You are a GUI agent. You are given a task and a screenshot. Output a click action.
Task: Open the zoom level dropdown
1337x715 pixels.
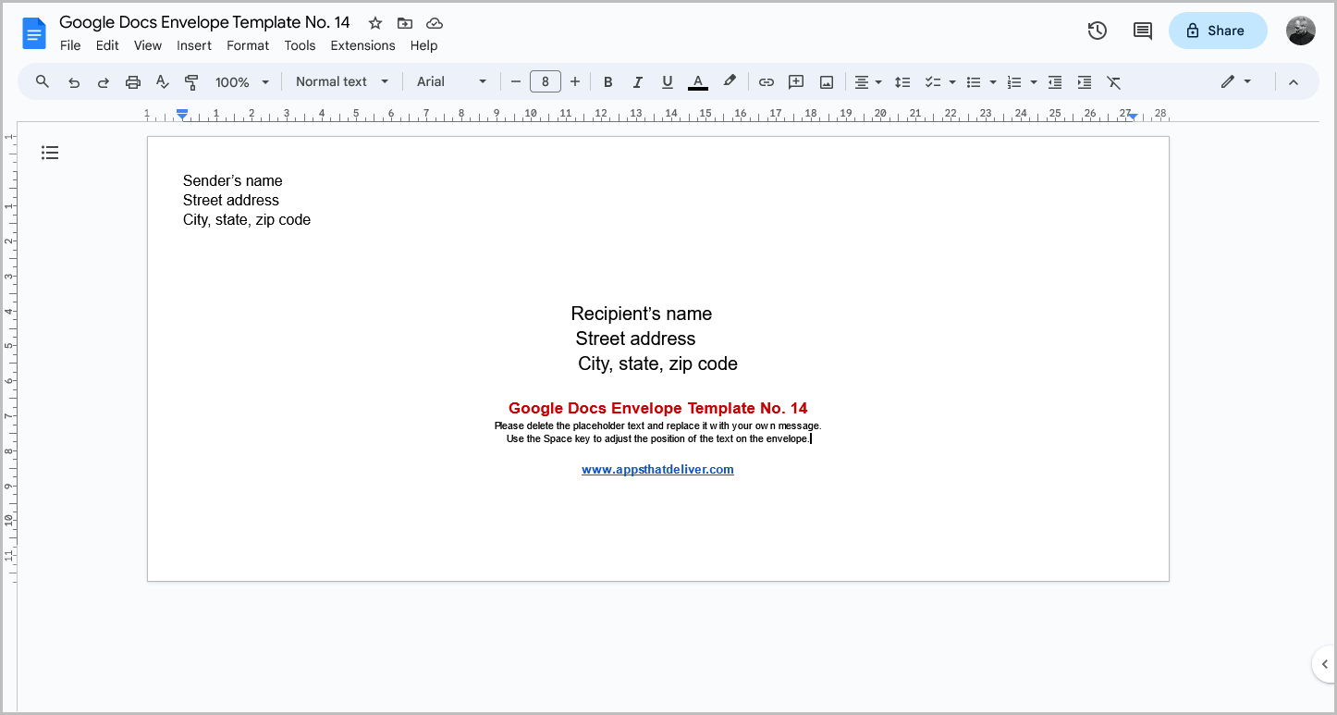coord(242,82)
